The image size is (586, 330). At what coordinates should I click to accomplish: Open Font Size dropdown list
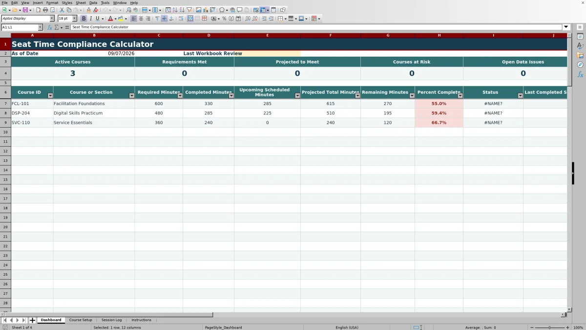pos(75,19)
